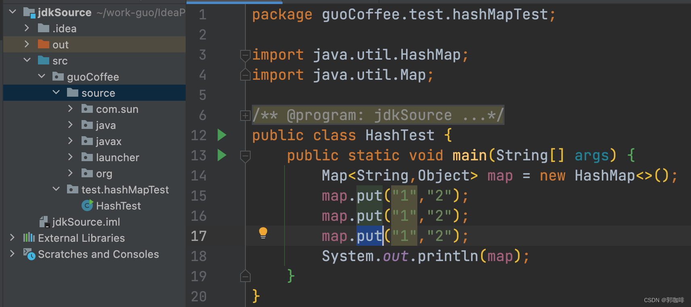The height and width of the screenshot is (307, 691).
Task: Expand the .idea folder chevron
Action: (27, 28)
